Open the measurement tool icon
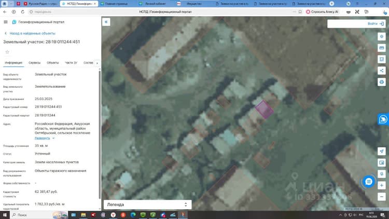Screen dimensions: 389x219 pos(382,48)
